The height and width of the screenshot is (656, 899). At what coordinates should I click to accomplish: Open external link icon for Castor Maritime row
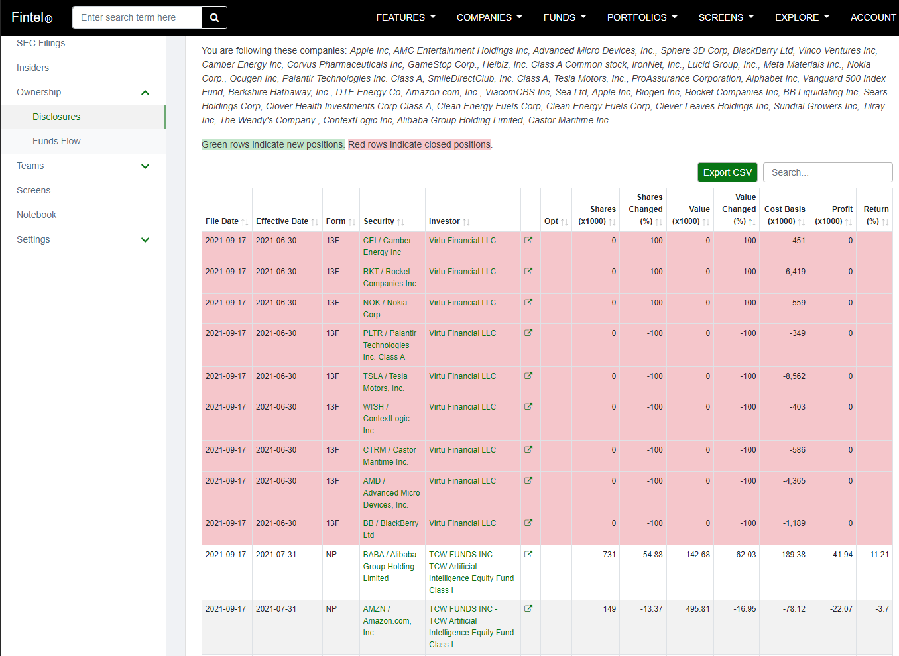(528, 449)
